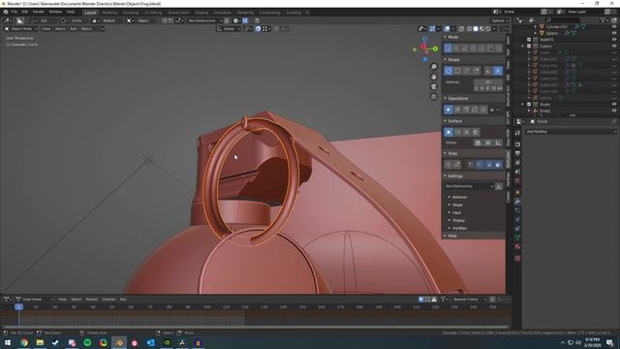620x349 pixels.
Task: Click the green Y axis on the navigation gizmo
Action: click(x=435, y=48)
